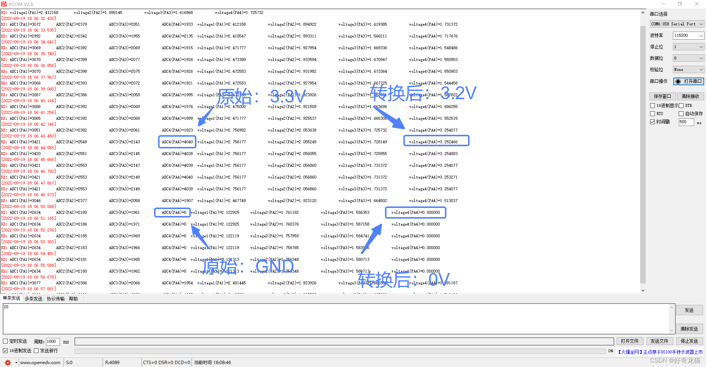Uncheck the 16进制发送 hex send checkbox
The height and width of the screenshot is (367, 706).
click(x=6, y=350)
